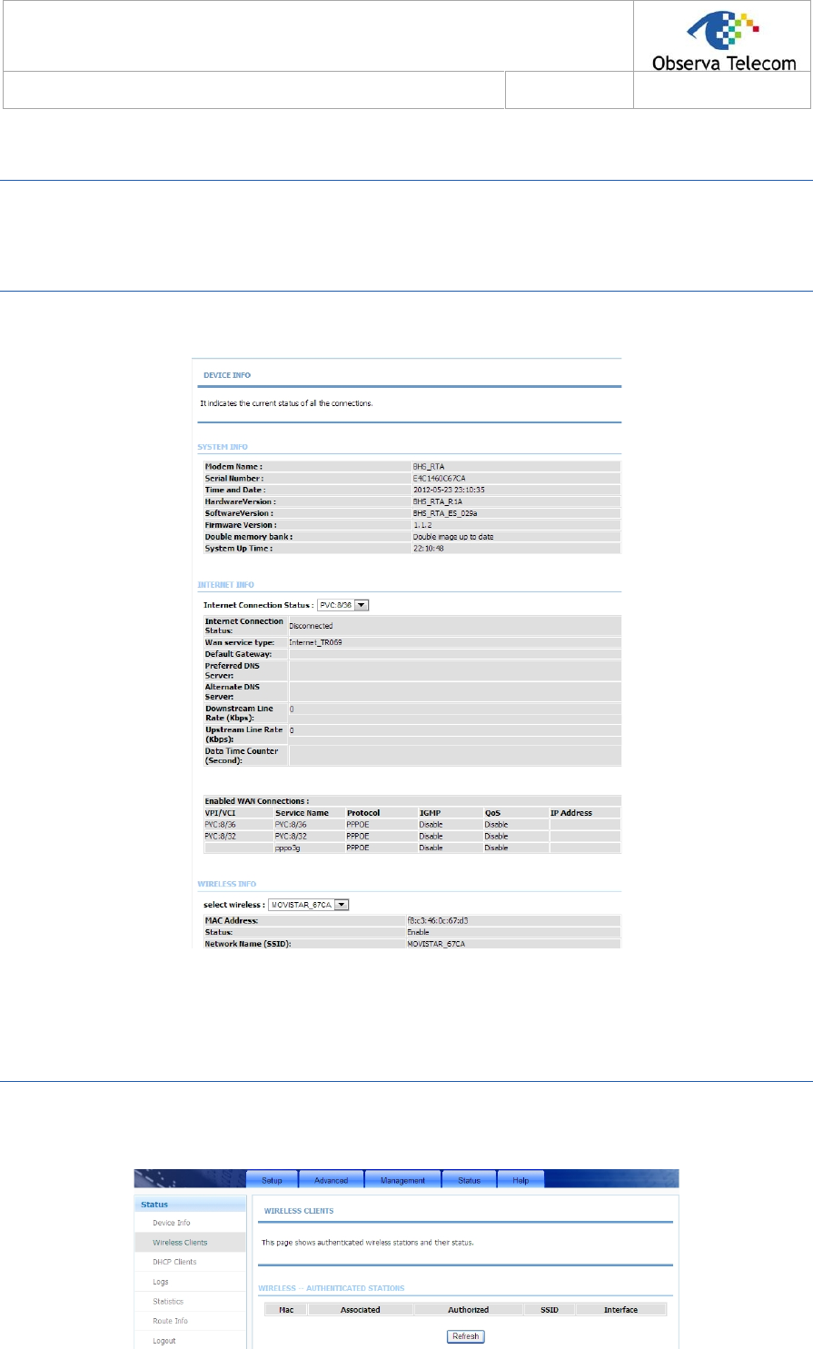Click MAC Address value f8:c3:46:0c:67:d3

click(438, 920)
